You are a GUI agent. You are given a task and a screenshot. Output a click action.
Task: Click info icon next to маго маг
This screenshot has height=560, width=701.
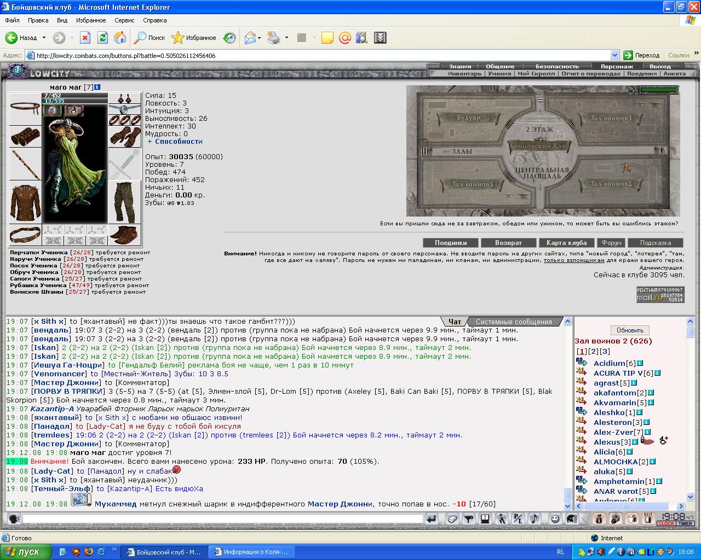97,87
